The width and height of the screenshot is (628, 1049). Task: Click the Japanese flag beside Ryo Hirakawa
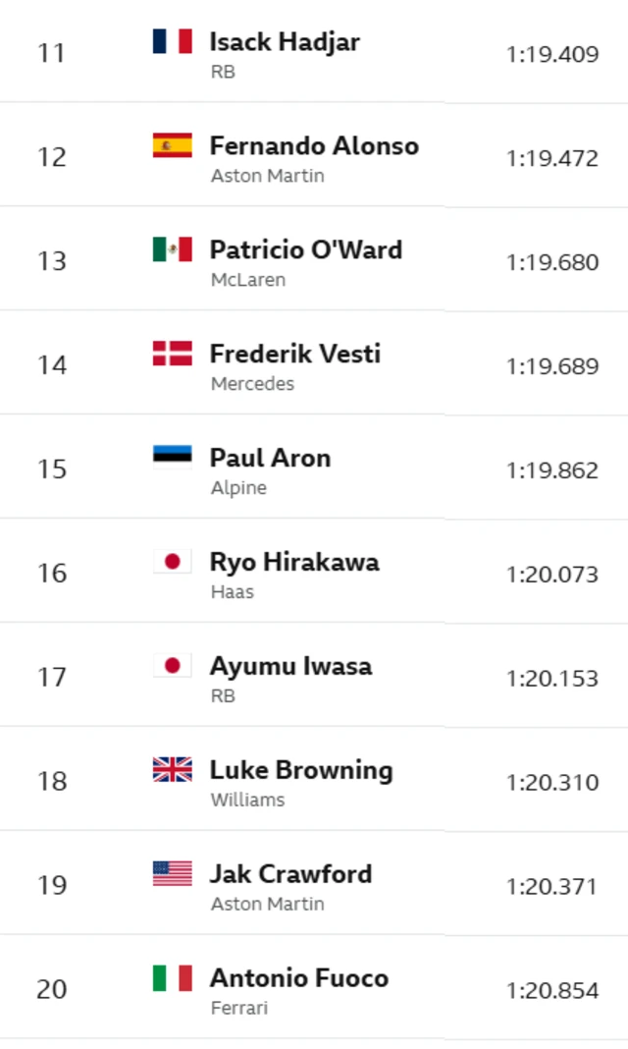[x=172, y=562]
